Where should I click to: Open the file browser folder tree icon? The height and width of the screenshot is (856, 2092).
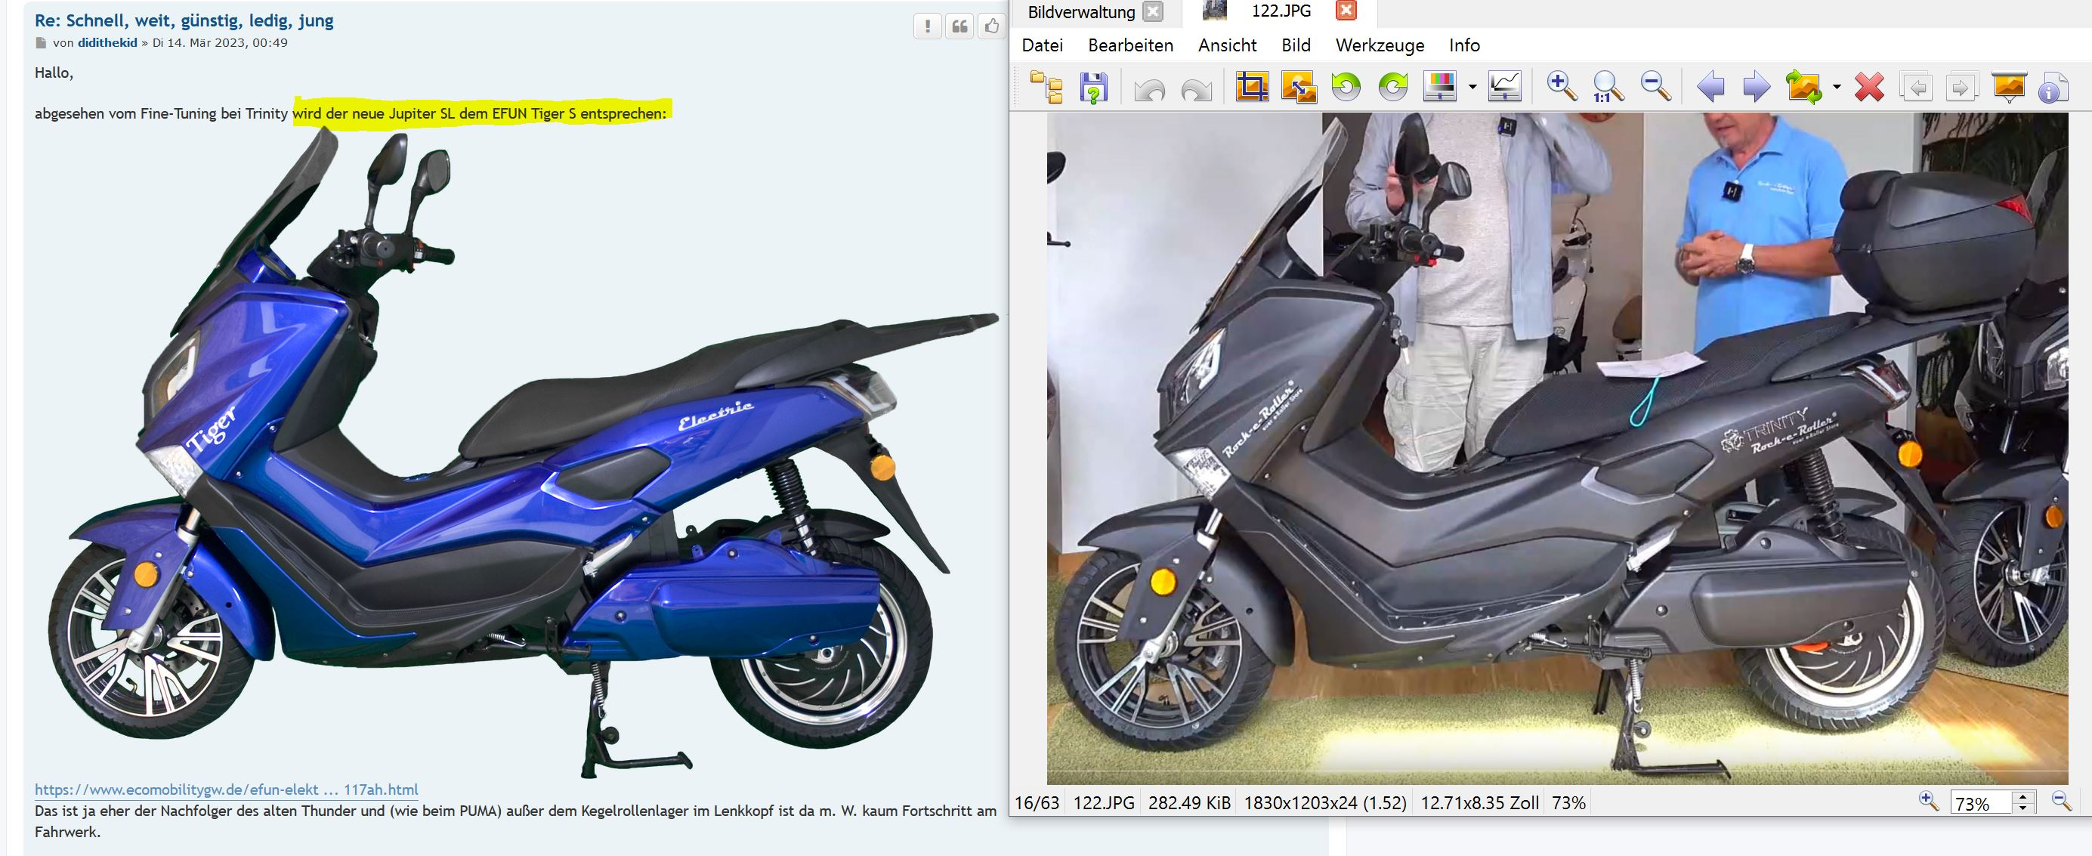click(x=1047, y=87)
